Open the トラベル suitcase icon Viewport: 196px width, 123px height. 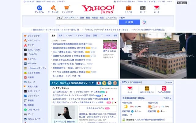(x=129, y=8)
